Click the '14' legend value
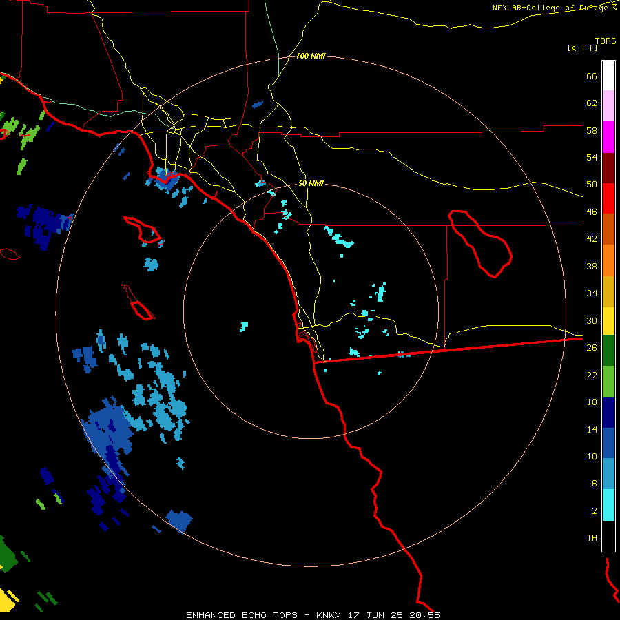Viewport: 620px width, 620px height. click(x=592, y=429)
